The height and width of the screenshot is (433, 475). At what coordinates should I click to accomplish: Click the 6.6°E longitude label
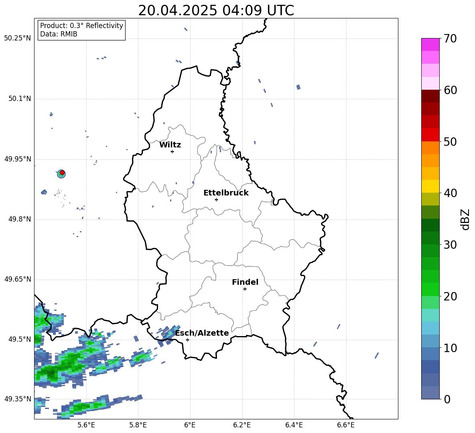tap(346, 425)
